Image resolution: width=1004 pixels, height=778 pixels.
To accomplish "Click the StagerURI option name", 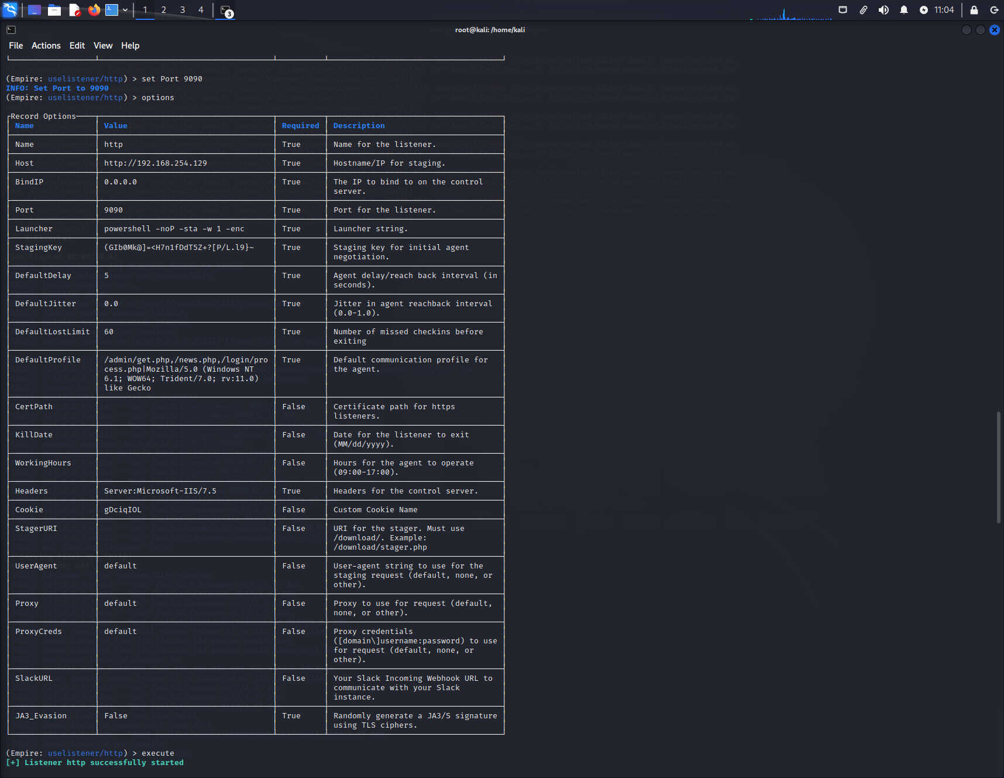I will [x=36, y=529].
